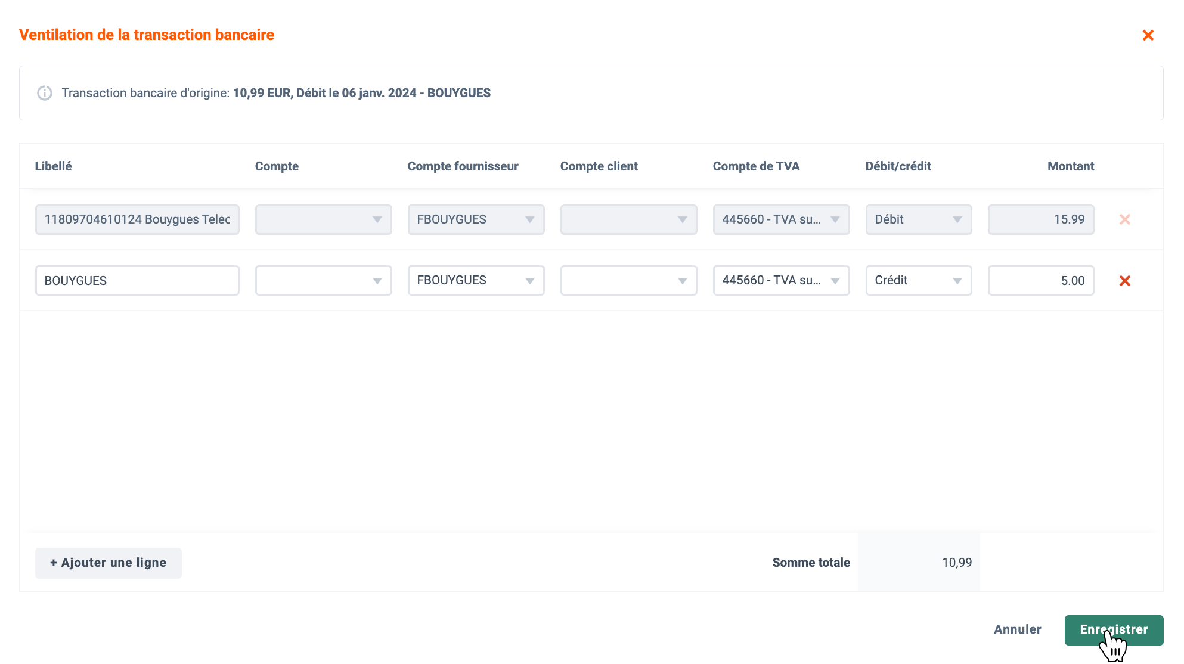Click the Somme totale label
The image size is (1184, 664).
pyautogui.click(x=811, y=563)
